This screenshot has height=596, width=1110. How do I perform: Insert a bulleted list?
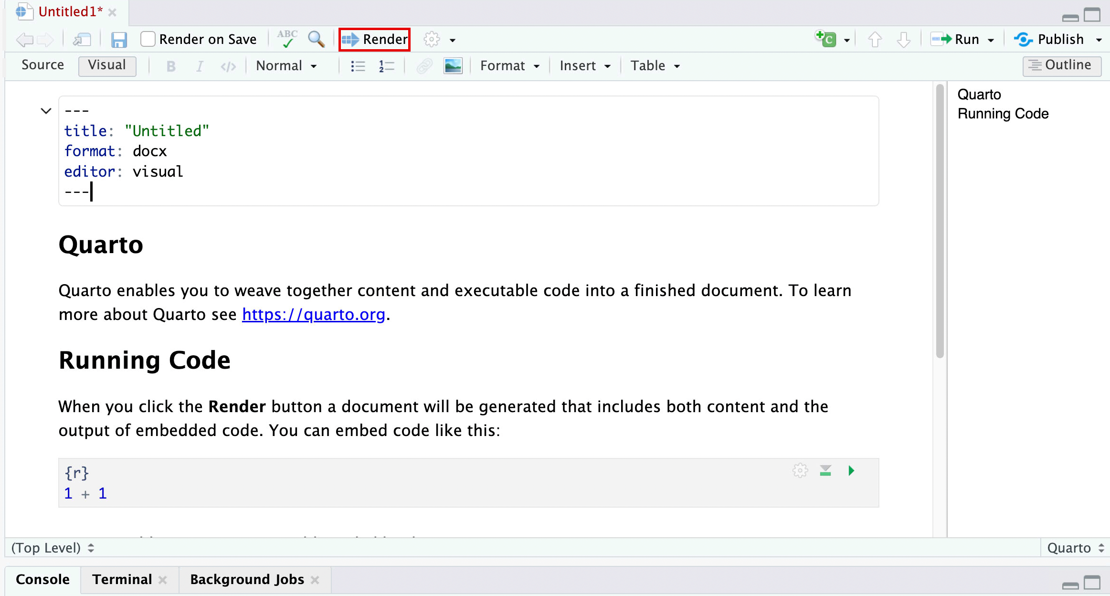358,66
